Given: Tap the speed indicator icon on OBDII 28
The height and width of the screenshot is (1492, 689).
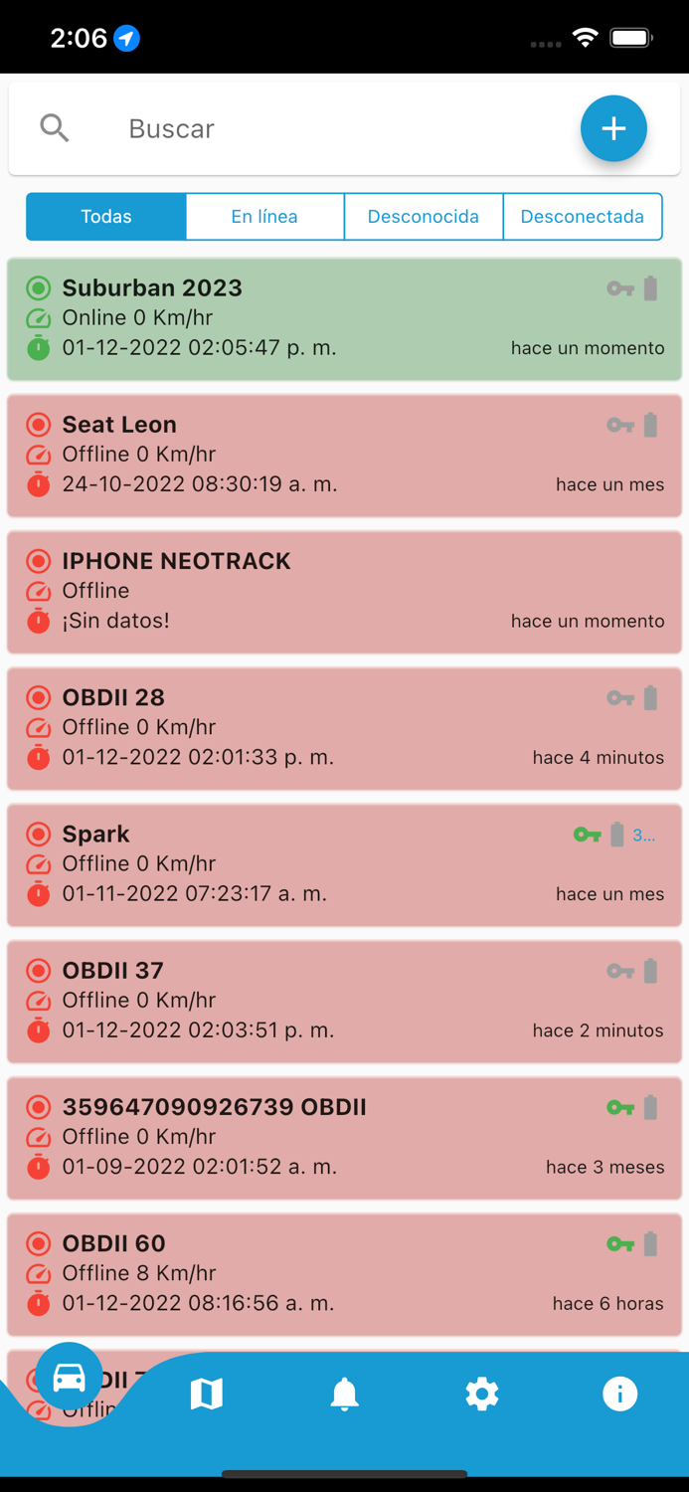Looking at the screenshot, I should [x=38, y=727].
